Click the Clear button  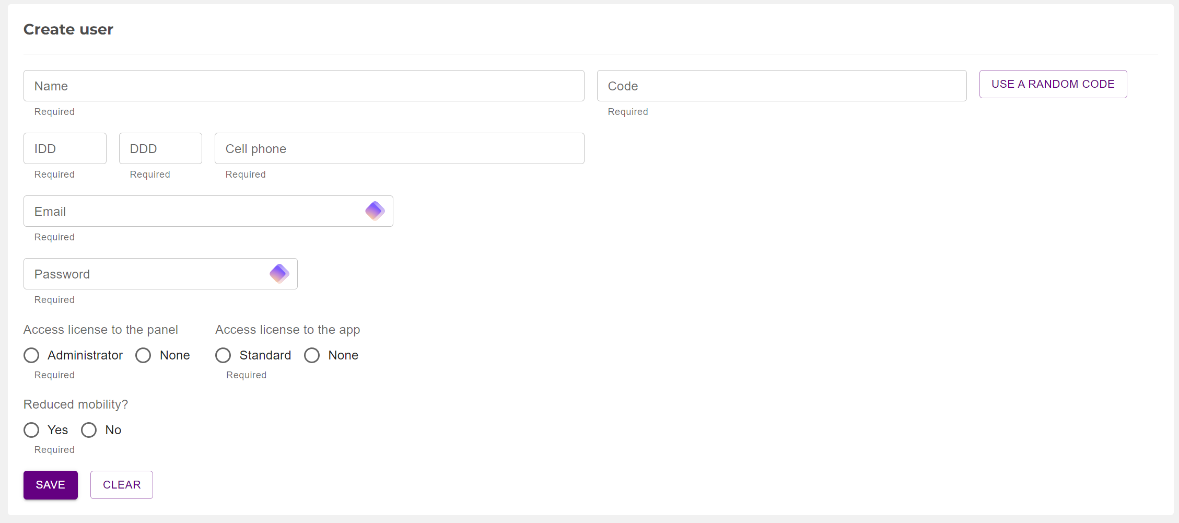pyautogui.click(x=121, y=485)
